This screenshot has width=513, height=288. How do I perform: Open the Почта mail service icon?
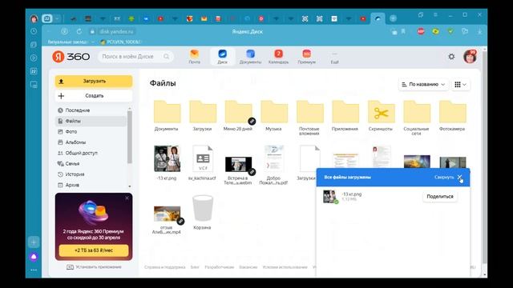[x=194, y=57]
